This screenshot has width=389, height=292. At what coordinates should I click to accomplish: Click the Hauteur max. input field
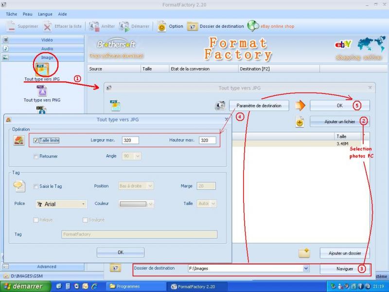[x=208, y=140]
